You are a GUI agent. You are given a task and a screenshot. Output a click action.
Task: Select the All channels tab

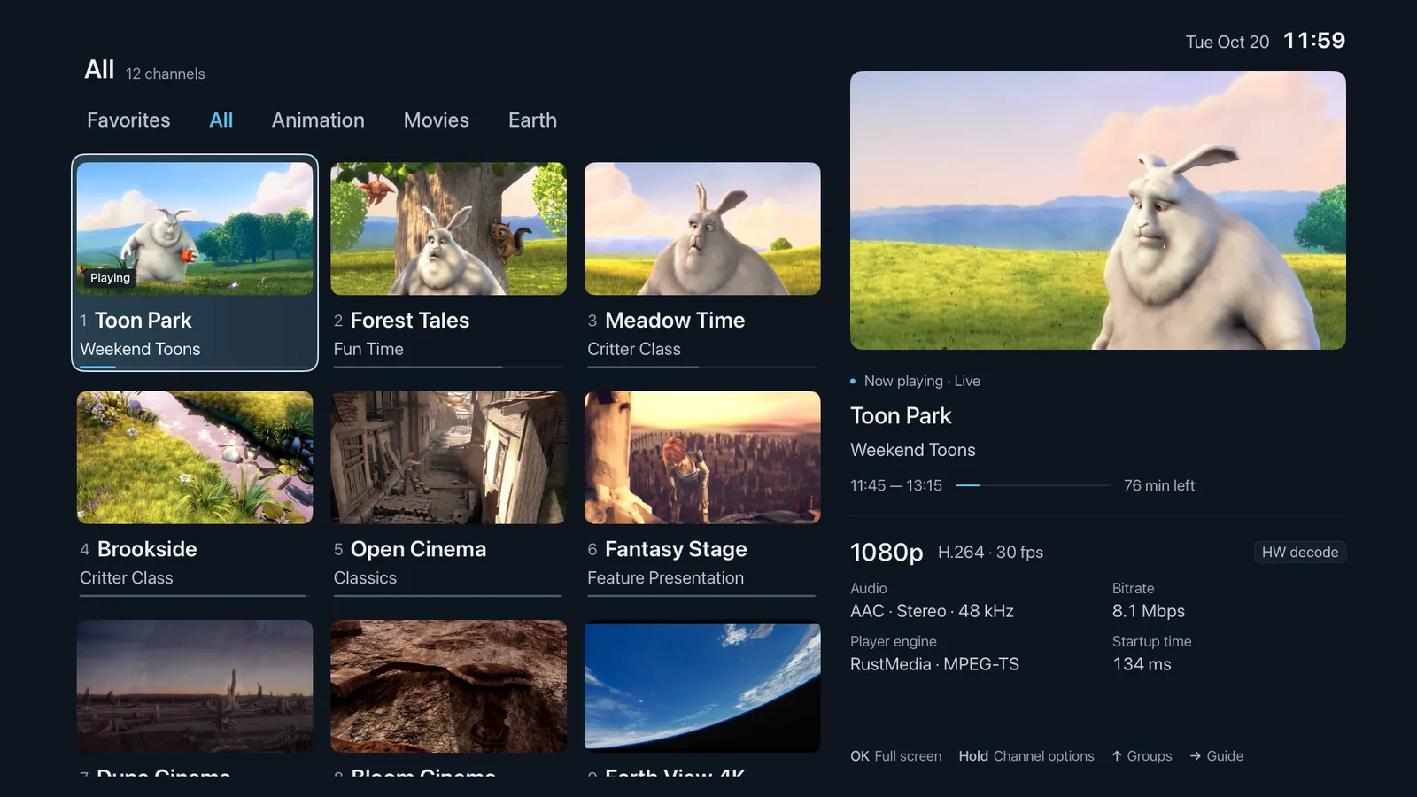[x=221, y=120]
